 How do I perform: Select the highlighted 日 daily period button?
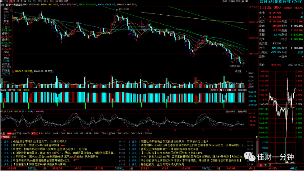11,1
